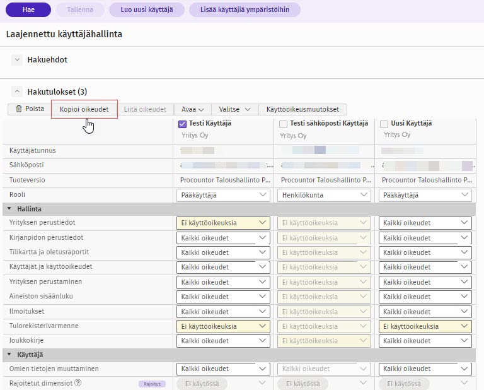
Task: Click the Käyttäjät ja käyttöoikeudet label
Action: click(50, 266)
